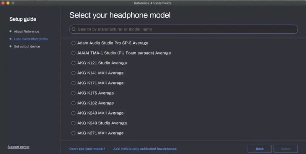Screen dimensions: 306x154
Task: Close the window with red button
Action: pyautogui.click(x=3, y=3)
